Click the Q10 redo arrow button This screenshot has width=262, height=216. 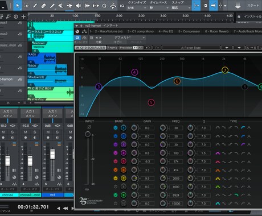point(157,48)
